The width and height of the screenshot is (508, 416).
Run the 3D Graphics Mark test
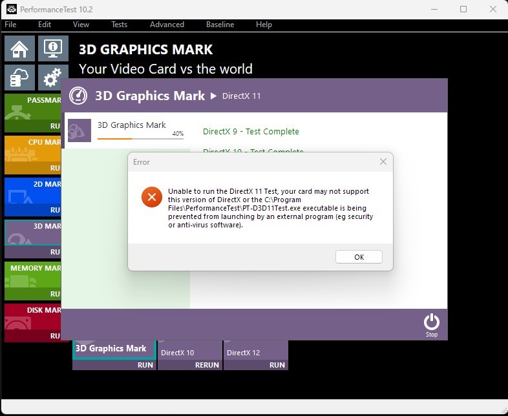pos(145,365)
